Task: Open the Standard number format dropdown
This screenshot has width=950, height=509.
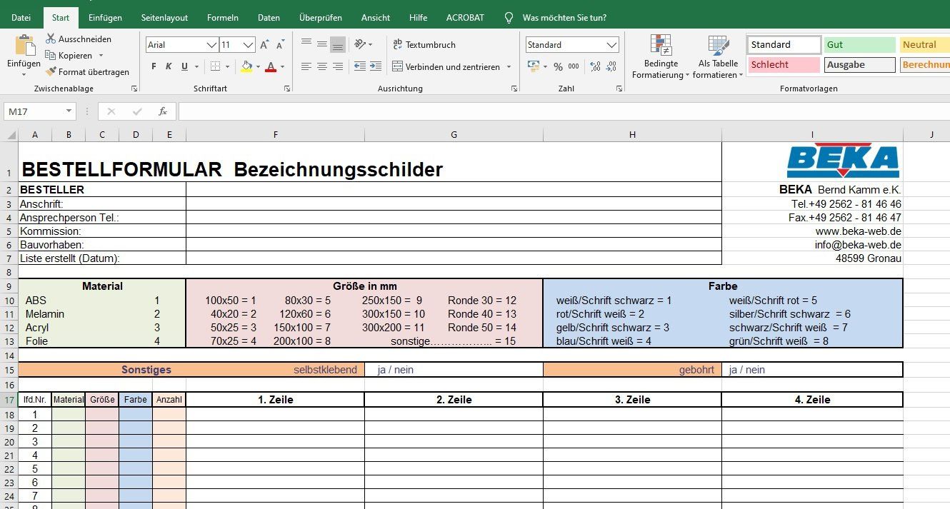Action: tap(611, 44)
